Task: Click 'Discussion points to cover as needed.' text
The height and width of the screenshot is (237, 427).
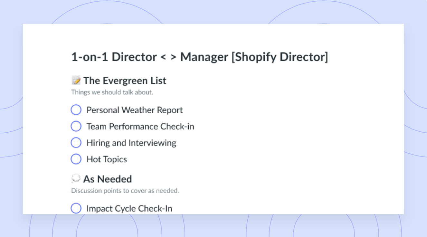Action: 125,191
